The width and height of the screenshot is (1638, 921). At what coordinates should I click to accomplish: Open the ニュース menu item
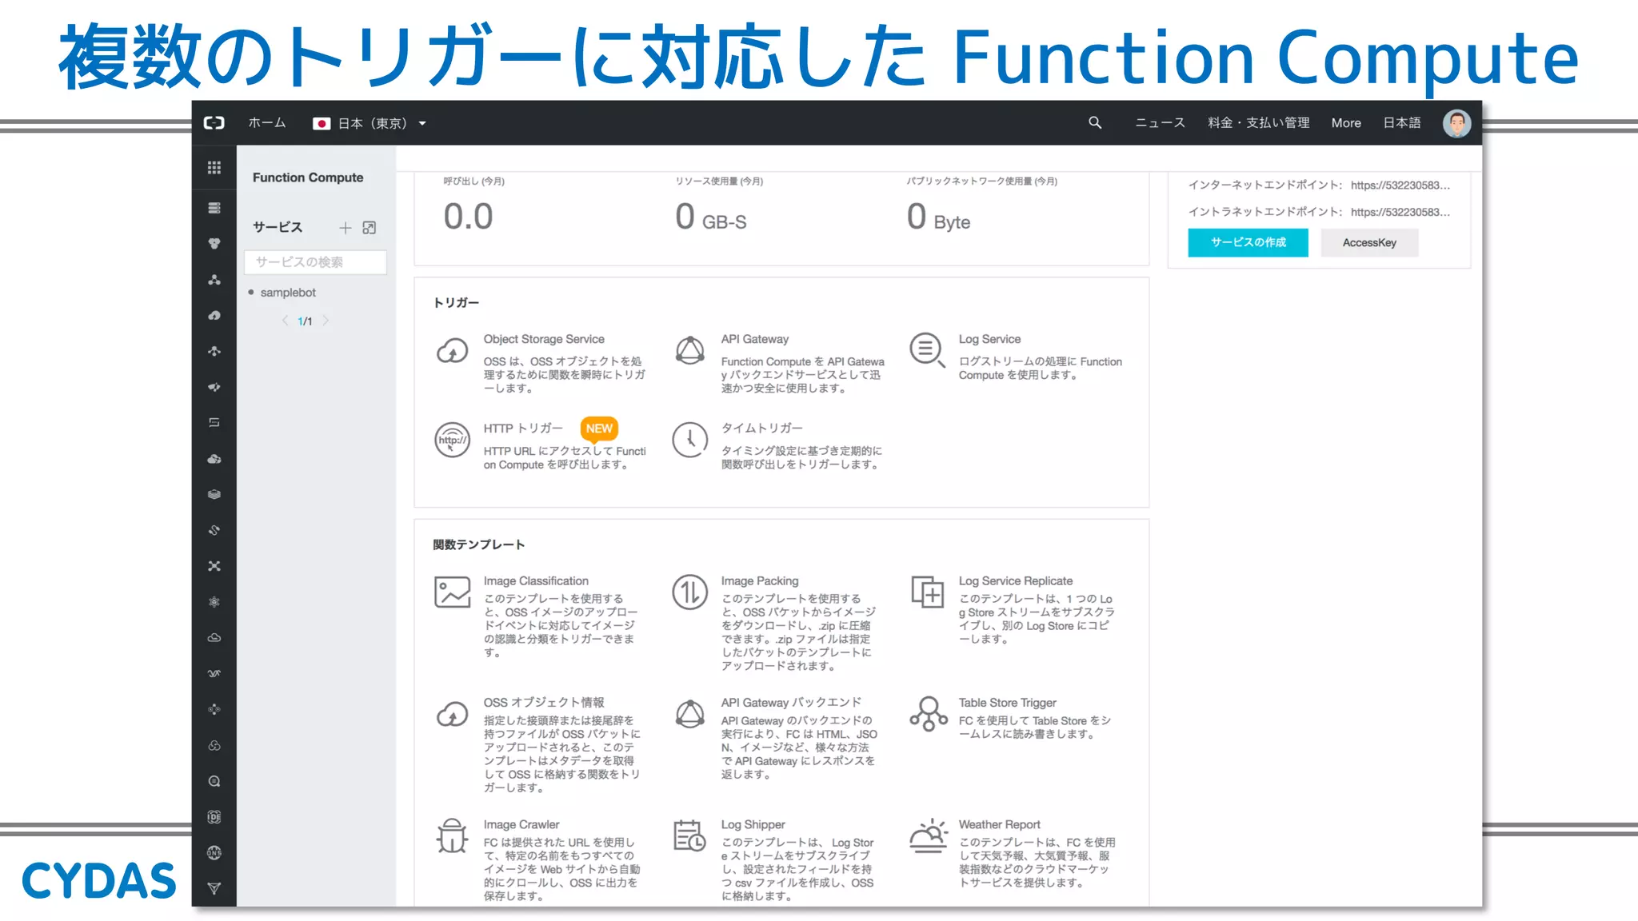click(x=1160, y=122)
